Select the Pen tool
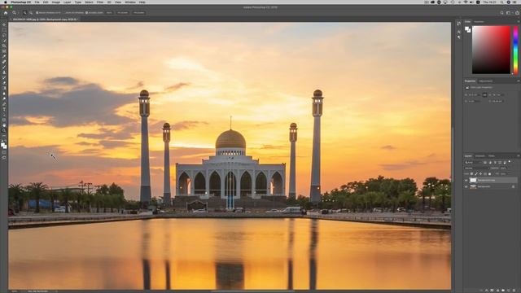Image resolution: width=521 pixels, height=293 pixels. pyautogui.click(x=4, y=104)
